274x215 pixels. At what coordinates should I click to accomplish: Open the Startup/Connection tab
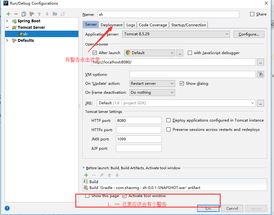[188, 25]
